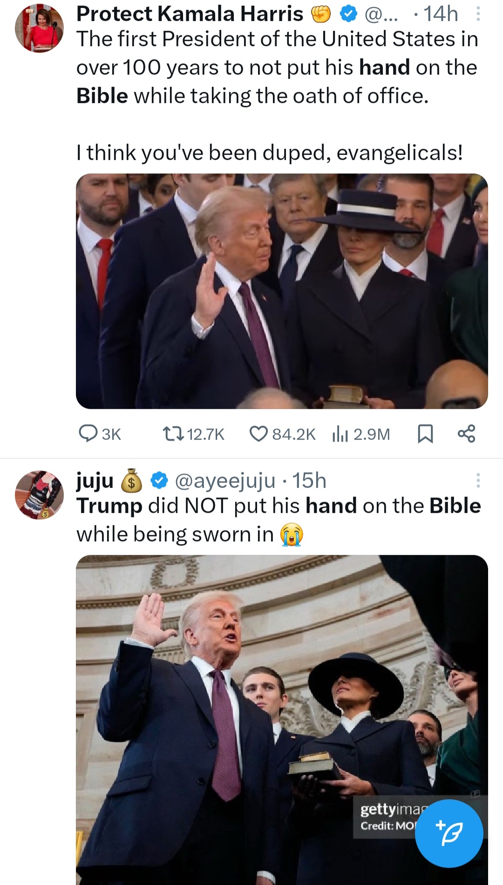Open more options on Protect Kamala Harris tweet
Viewport: 503px width, 885px height.
478,14
